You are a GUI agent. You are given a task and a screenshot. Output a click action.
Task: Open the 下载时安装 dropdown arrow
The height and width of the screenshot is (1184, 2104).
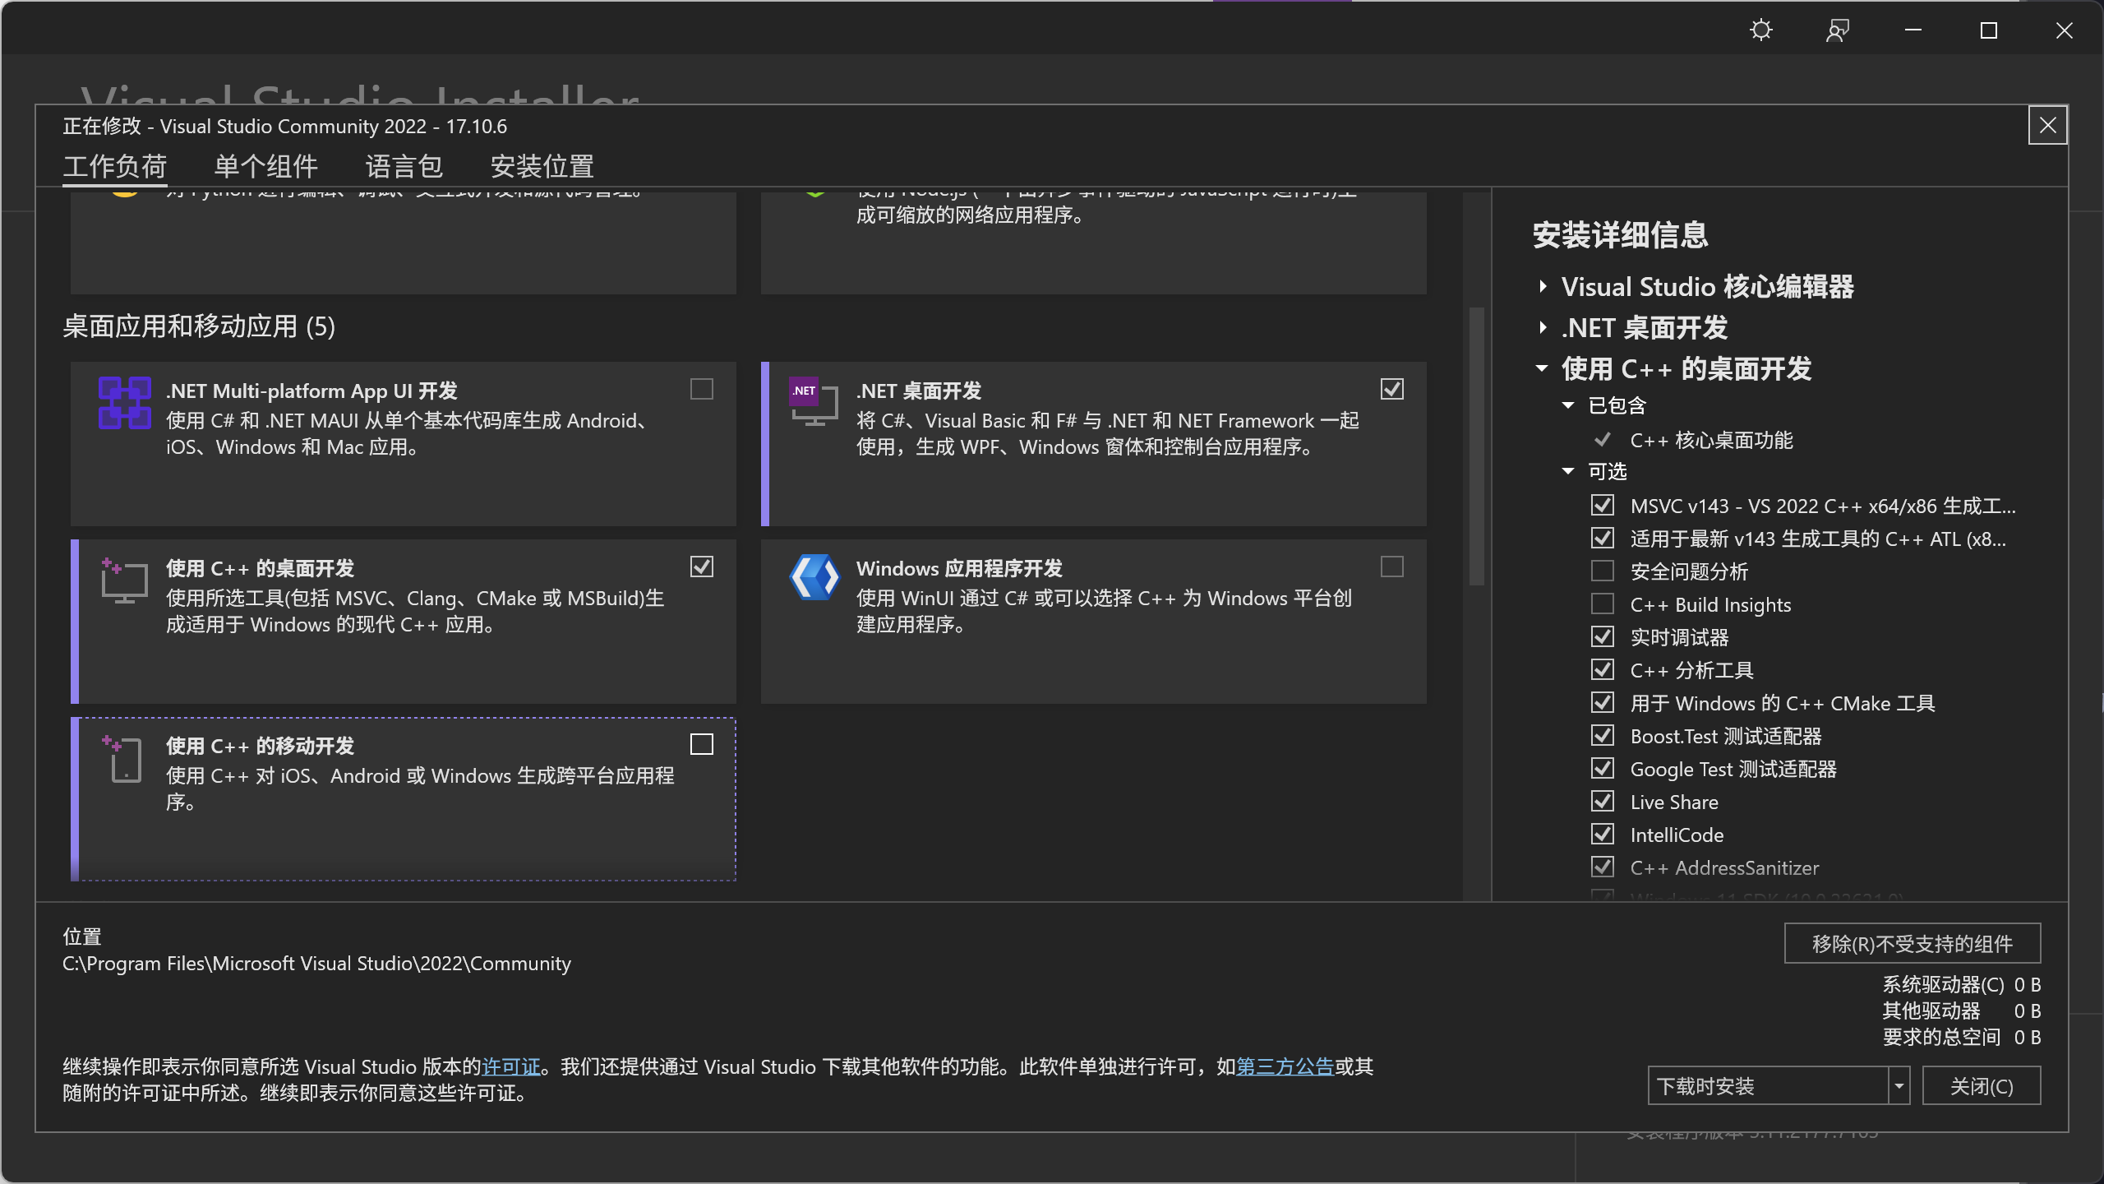[1899, 1086]
